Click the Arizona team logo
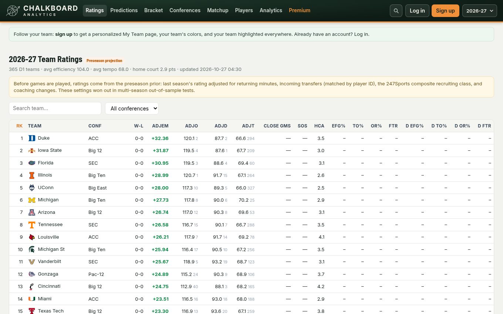503x314 pixels. coord(32,212)
